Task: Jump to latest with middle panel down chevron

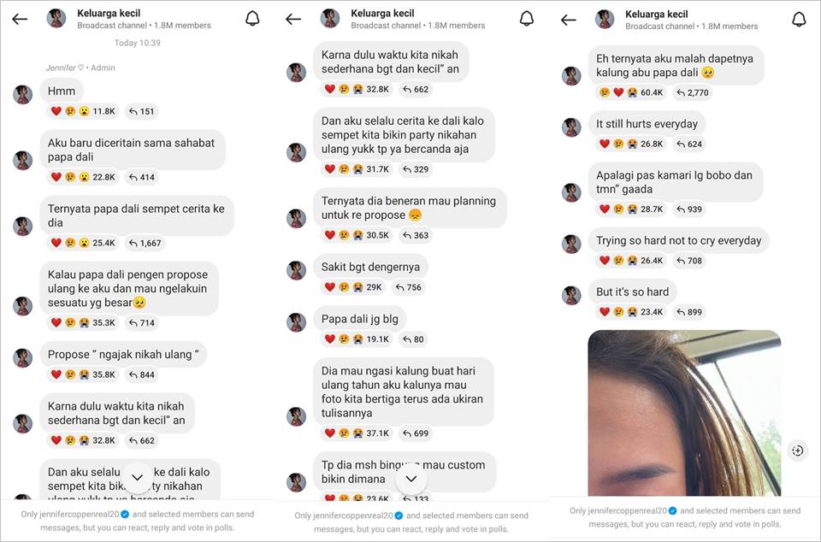Action: pos(411,479)
